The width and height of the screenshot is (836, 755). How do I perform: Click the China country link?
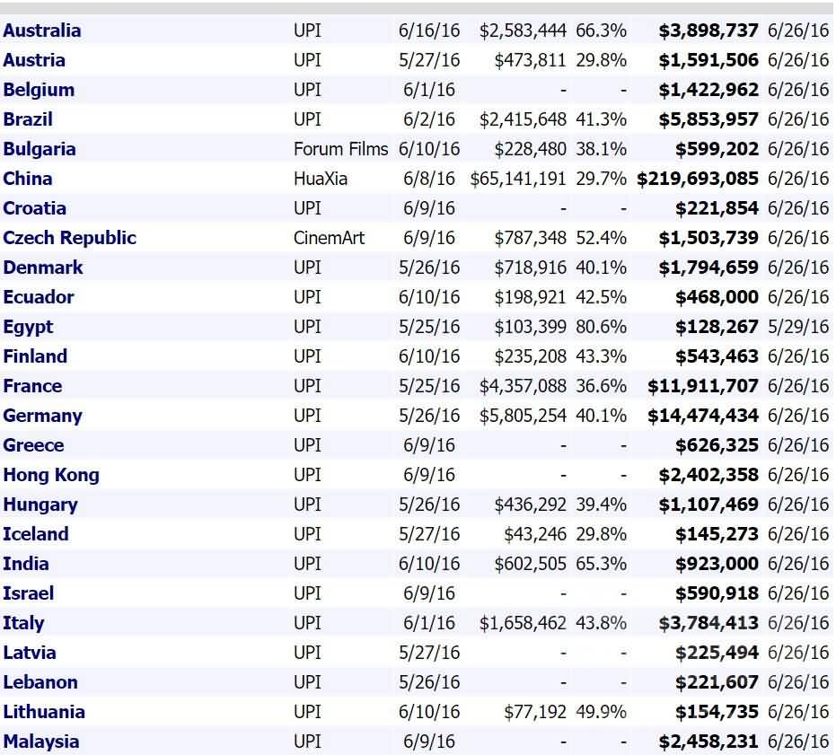pos(28,179)
